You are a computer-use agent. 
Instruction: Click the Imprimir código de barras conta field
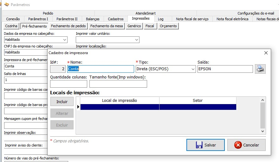pos(26,96)
